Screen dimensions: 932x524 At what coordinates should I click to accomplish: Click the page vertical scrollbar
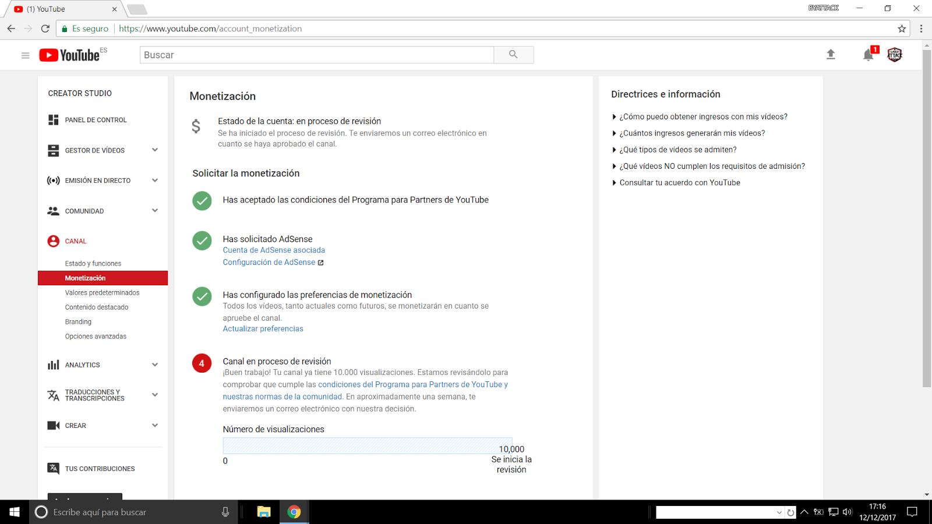pyautogui.click(x=927, y=218)
